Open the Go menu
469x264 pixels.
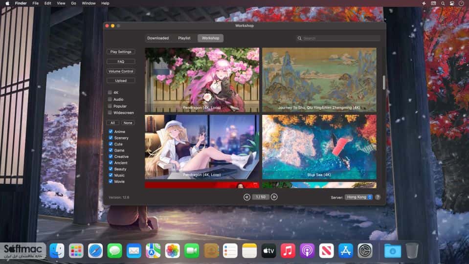[x=73, y=3]
